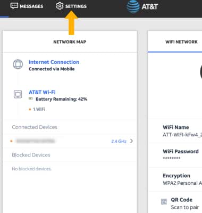Click the AT&T globe logo
202x213 pixels.
point(133,7)
